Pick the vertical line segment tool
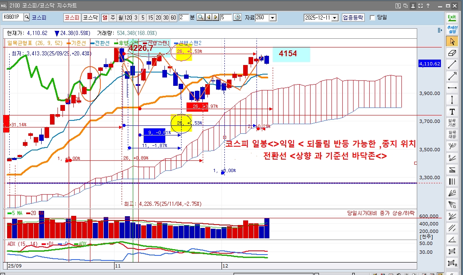463x275 pixels. click(x=452, y=100)
